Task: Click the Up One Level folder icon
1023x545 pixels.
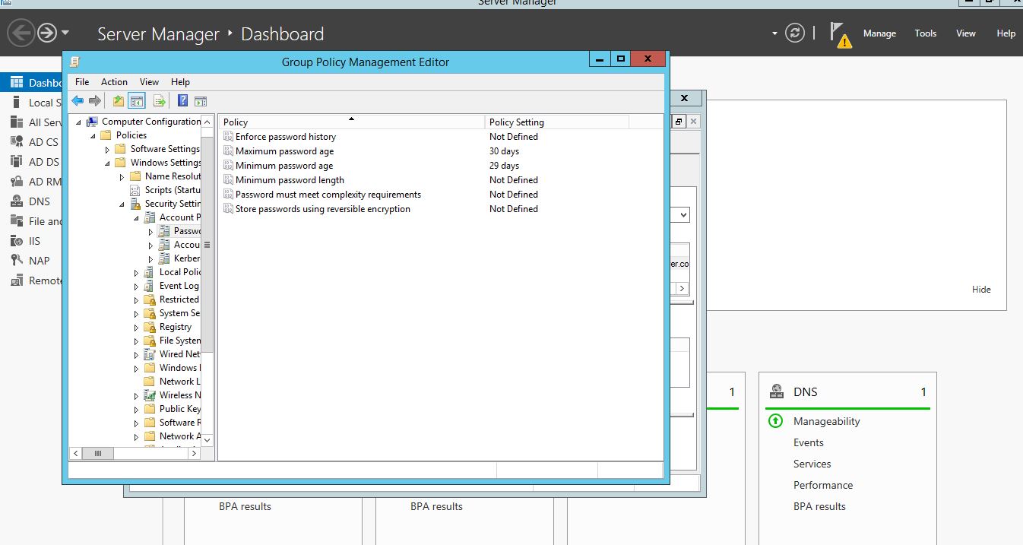Action: (119, 101)
